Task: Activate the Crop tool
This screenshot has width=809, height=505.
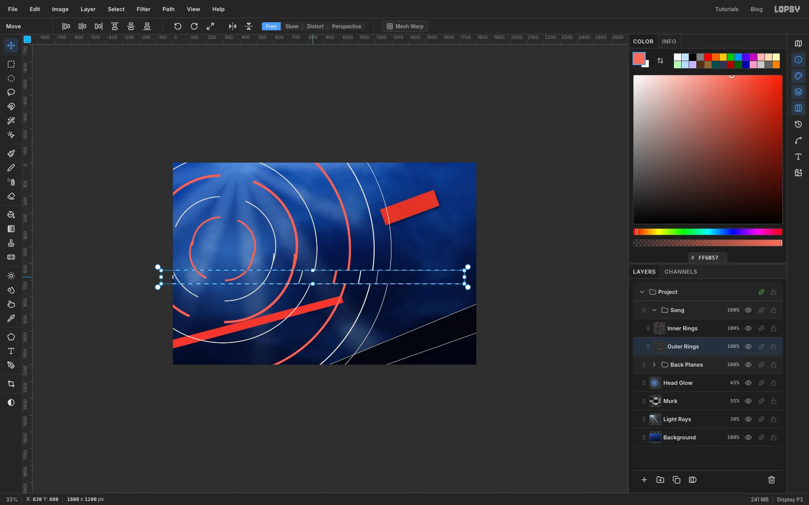Action: 11,384
